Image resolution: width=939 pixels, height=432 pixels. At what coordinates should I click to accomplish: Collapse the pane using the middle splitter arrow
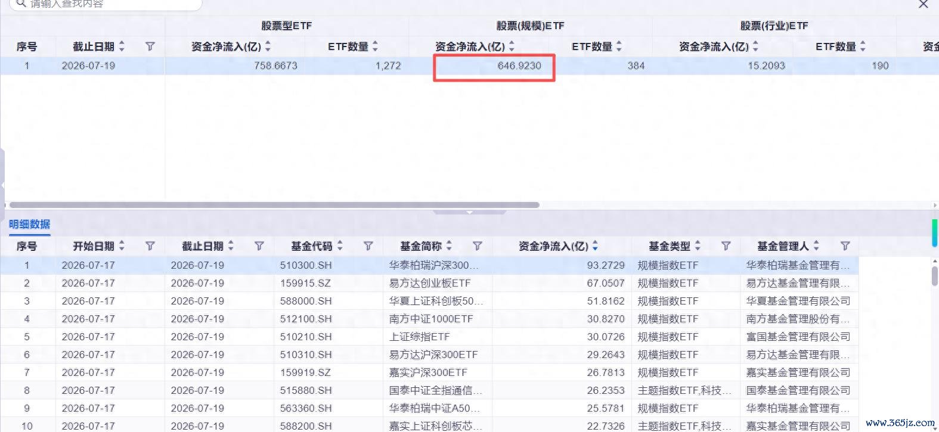470,212
